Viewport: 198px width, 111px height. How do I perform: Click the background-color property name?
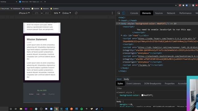[129, 95]
